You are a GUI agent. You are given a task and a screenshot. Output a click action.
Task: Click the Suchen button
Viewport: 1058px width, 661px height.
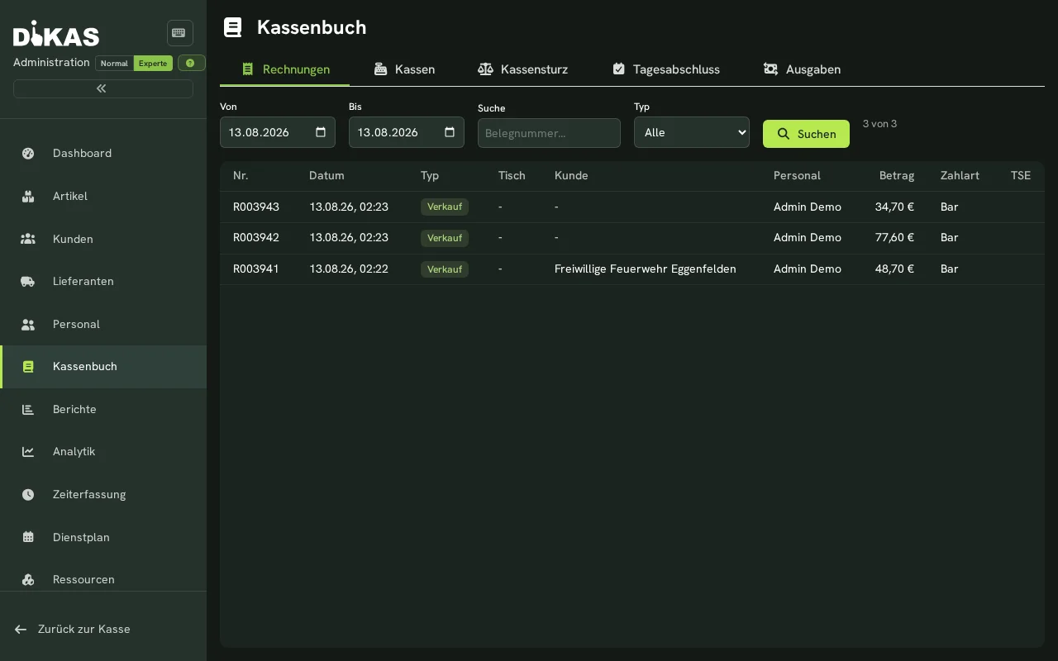coord(806,134)
